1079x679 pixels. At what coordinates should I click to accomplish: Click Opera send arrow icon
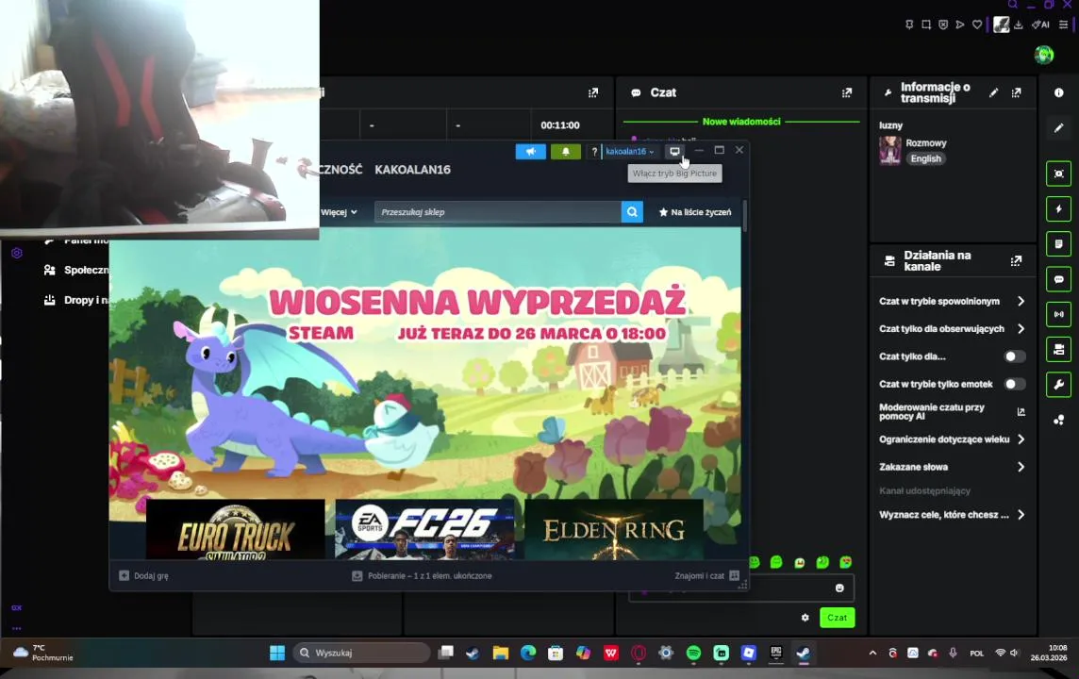960,25
